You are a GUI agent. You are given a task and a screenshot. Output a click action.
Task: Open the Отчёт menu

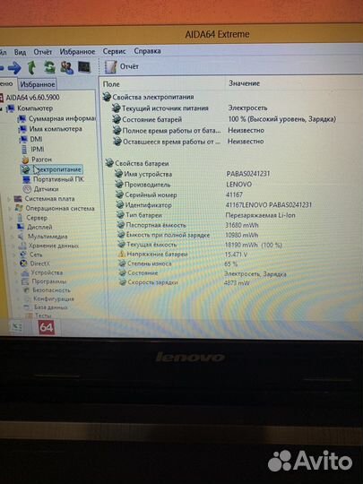coord(43,52)
